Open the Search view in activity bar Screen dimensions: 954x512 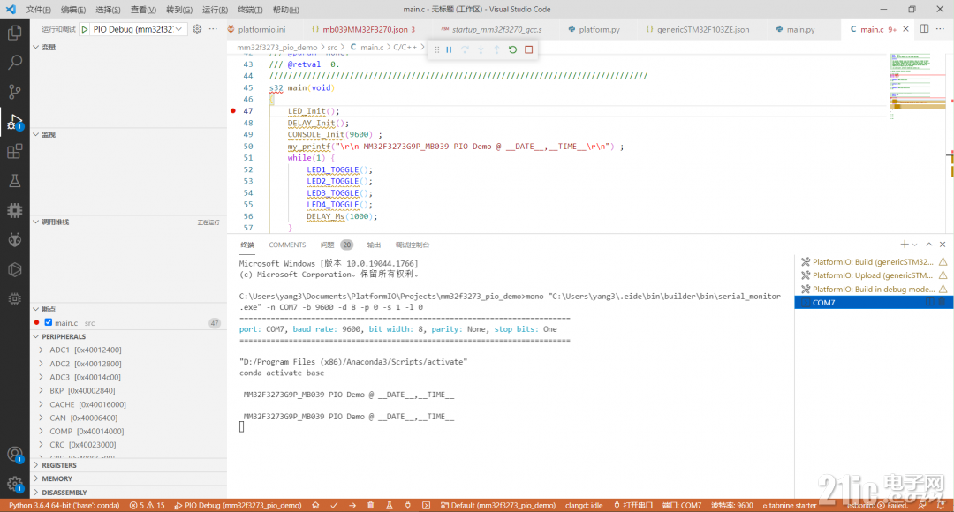tap(15, 62)
